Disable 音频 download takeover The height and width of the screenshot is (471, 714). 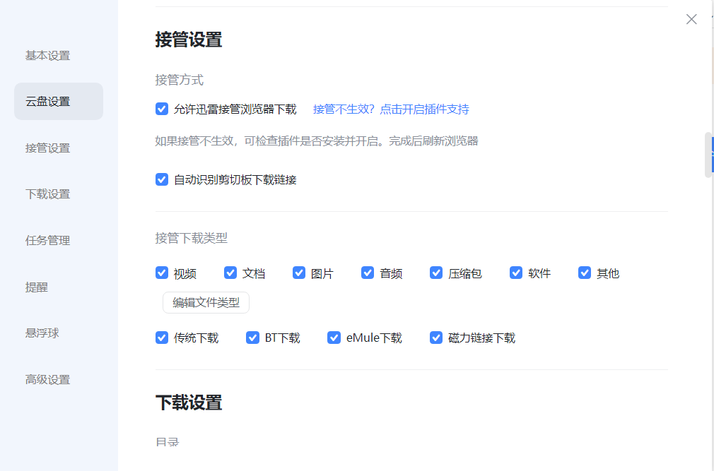368,273
